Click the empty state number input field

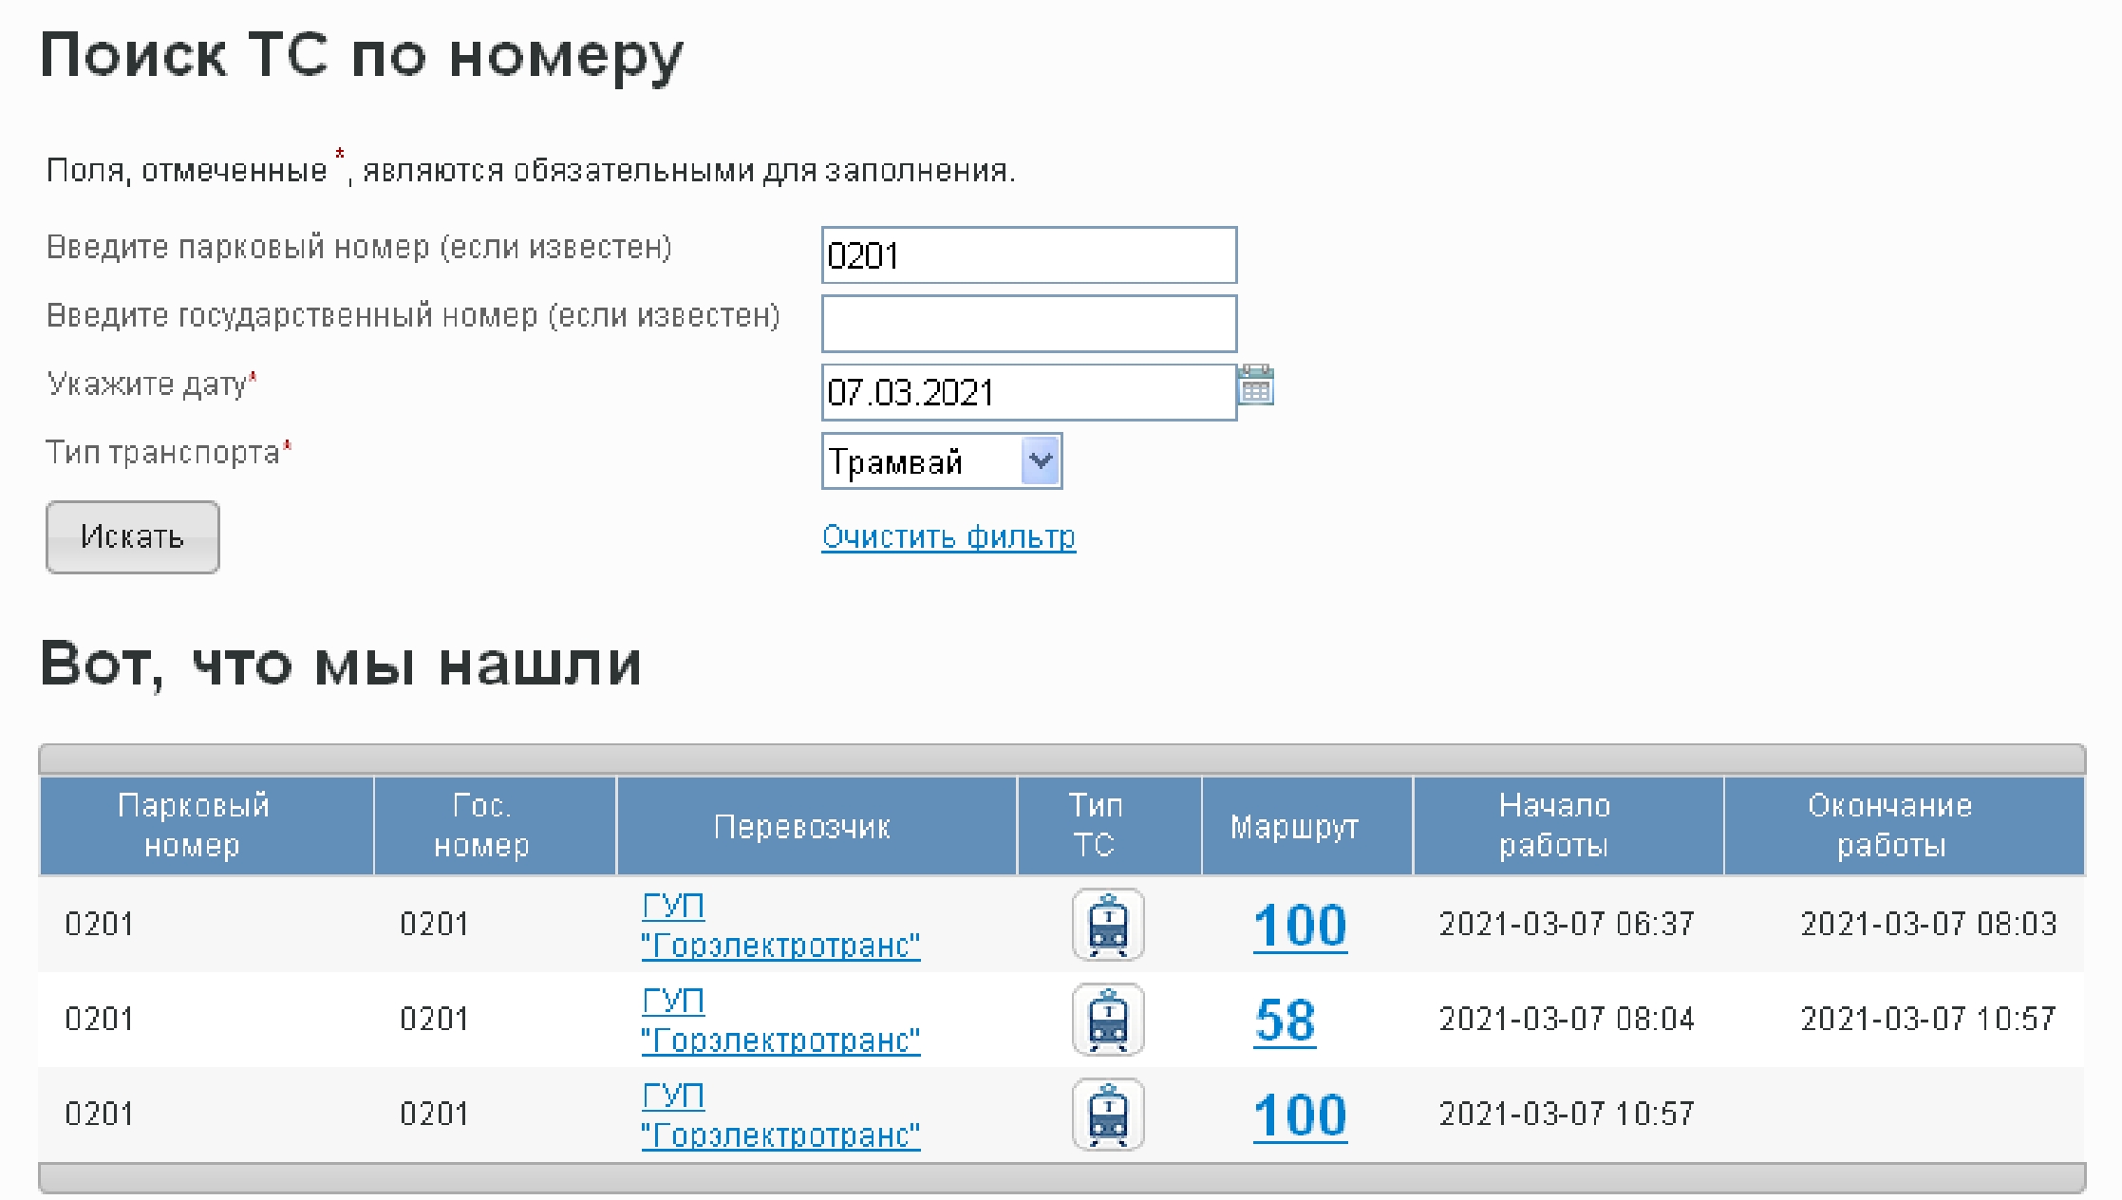pos(1028,324)
